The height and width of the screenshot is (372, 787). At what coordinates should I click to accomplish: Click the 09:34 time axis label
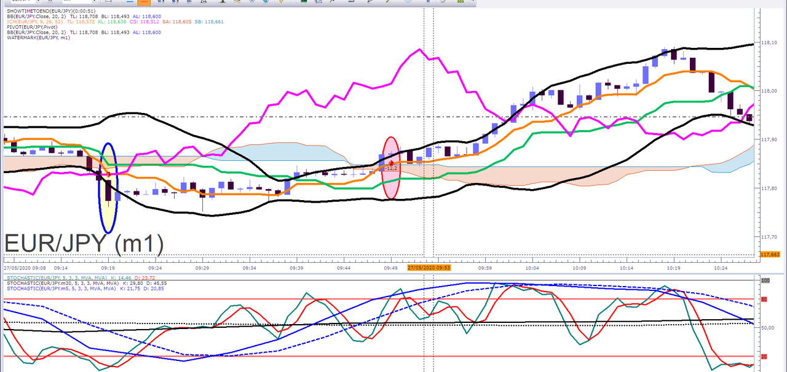click(x=249, y=268)
